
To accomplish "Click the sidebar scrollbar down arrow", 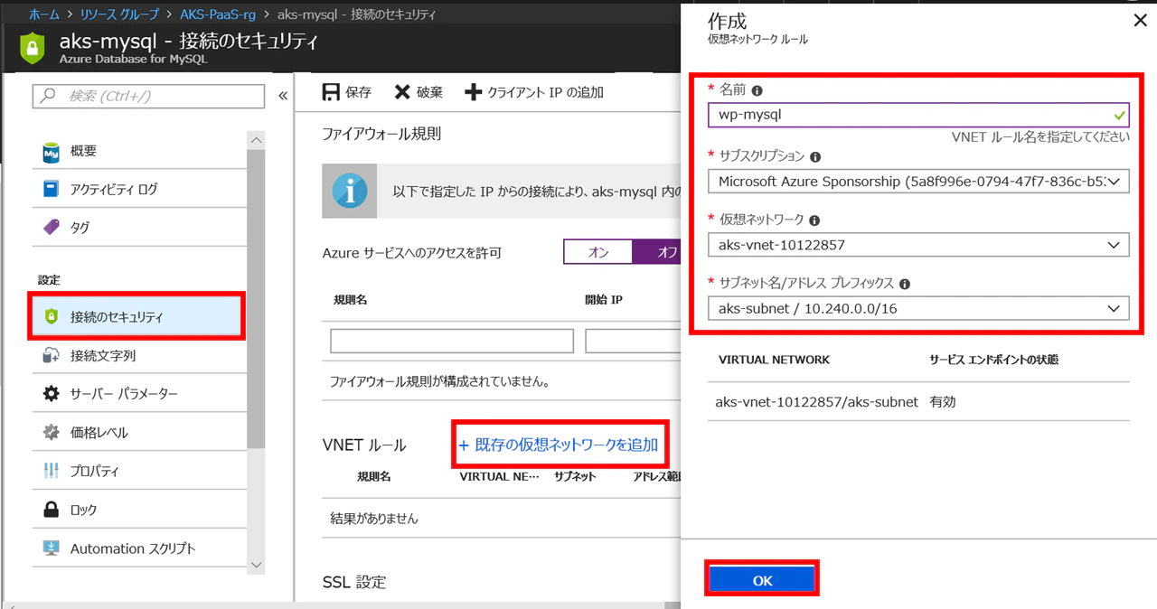I will click(256, 564).
